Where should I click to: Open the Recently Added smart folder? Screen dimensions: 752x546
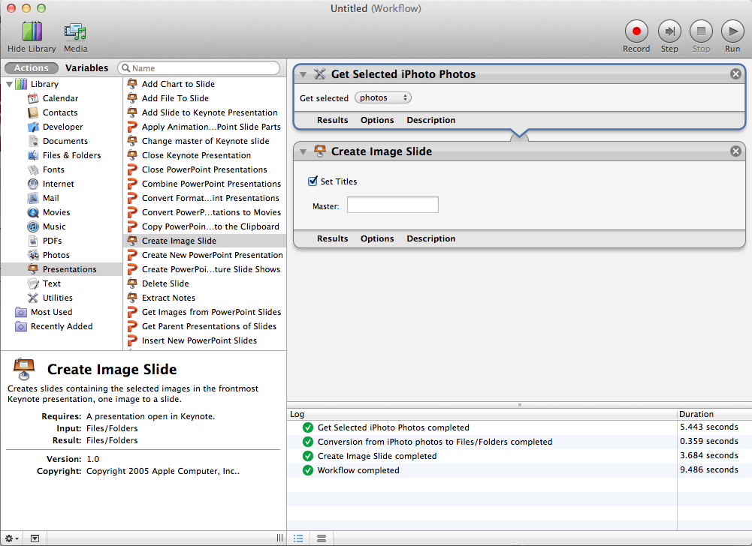[x=62, y=326]
